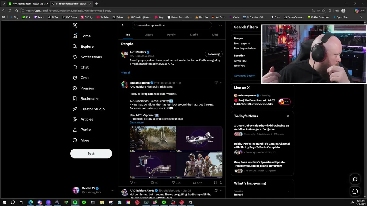Open the weapons image thumbnail
The height and width of the screenshot is (206, 367).
click(x=153, y=165)
